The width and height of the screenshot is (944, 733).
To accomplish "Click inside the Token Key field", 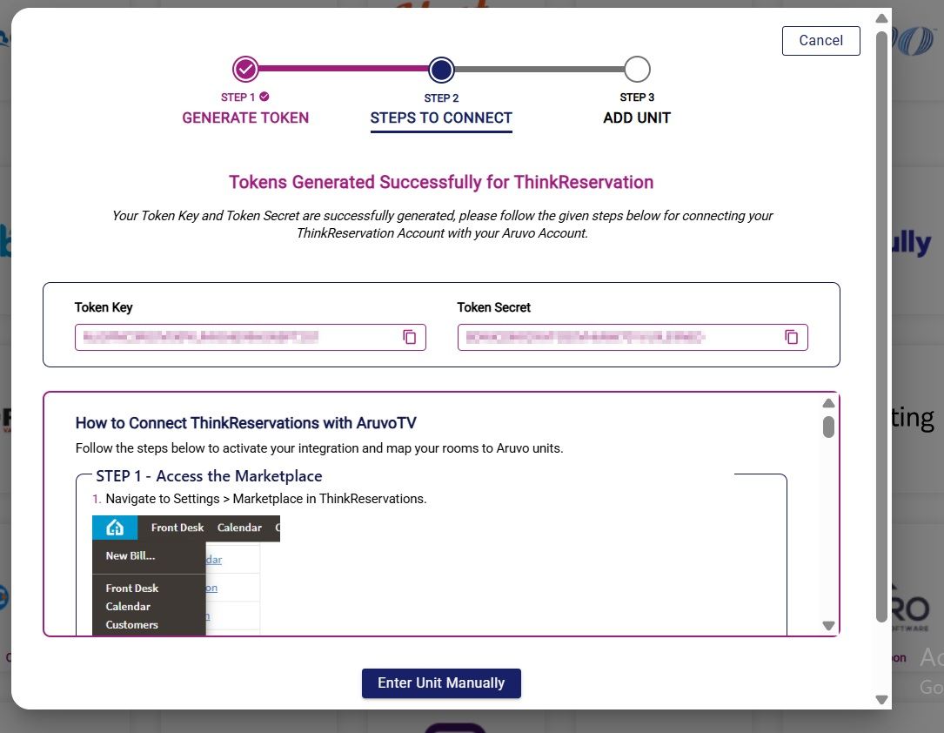I will [251, 337].
